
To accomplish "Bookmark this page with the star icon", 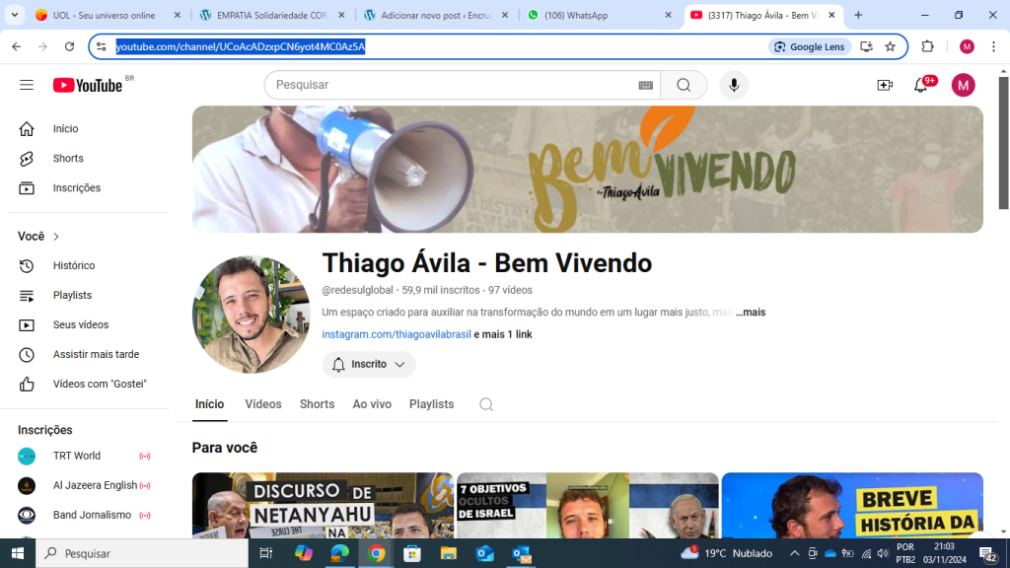I will point(890,46).
